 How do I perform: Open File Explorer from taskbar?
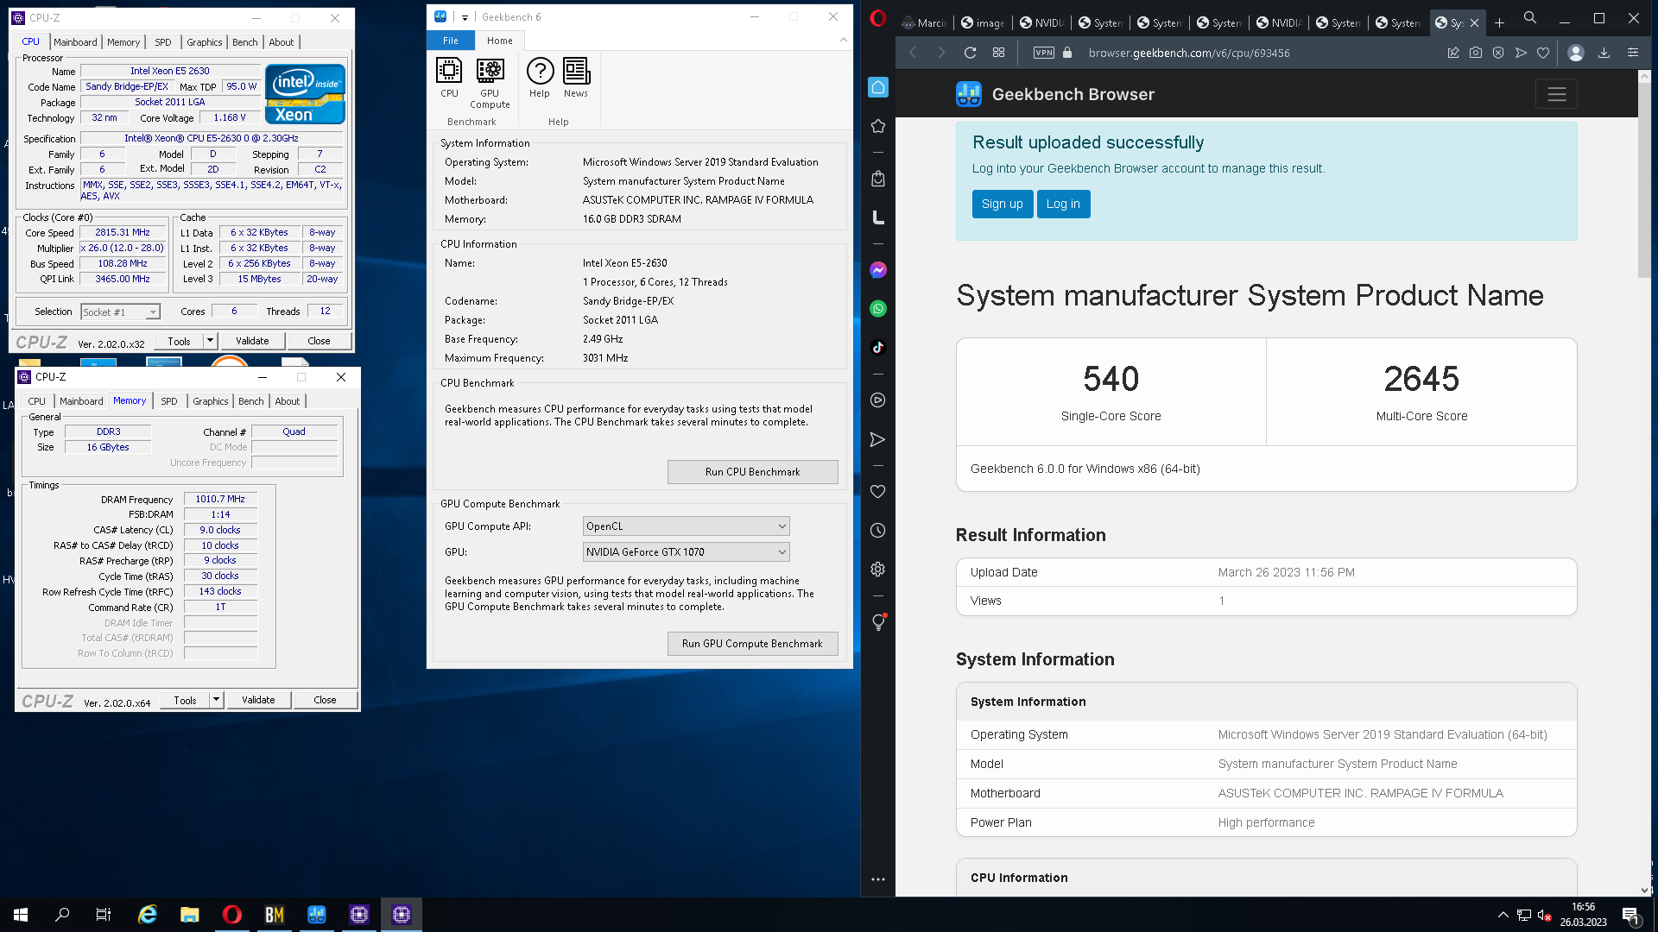(x=190, y=915)
